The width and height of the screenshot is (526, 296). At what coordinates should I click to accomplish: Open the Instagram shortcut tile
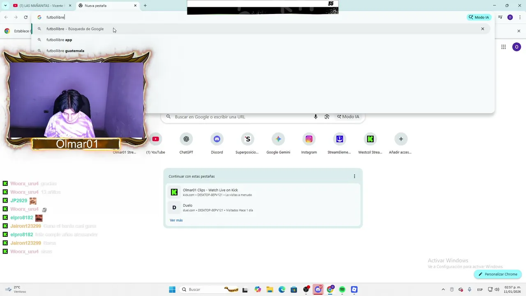(309, 143)
